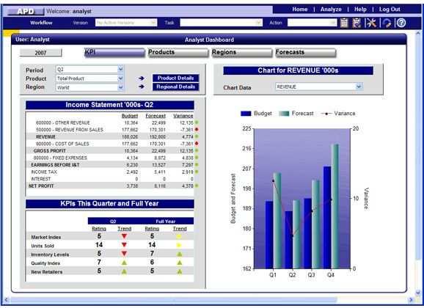The width and height of the screenshot is (424, 308).
Task: Click the red down trend for Market Index Q2
Action: click(124, 236)
